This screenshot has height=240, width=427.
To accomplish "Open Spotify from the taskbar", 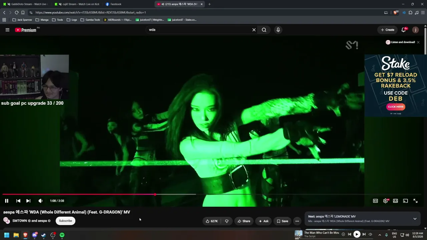I will point(62,235).
